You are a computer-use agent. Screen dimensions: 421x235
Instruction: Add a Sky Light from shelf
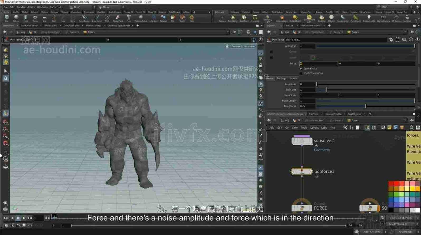[x=322, y=18]
